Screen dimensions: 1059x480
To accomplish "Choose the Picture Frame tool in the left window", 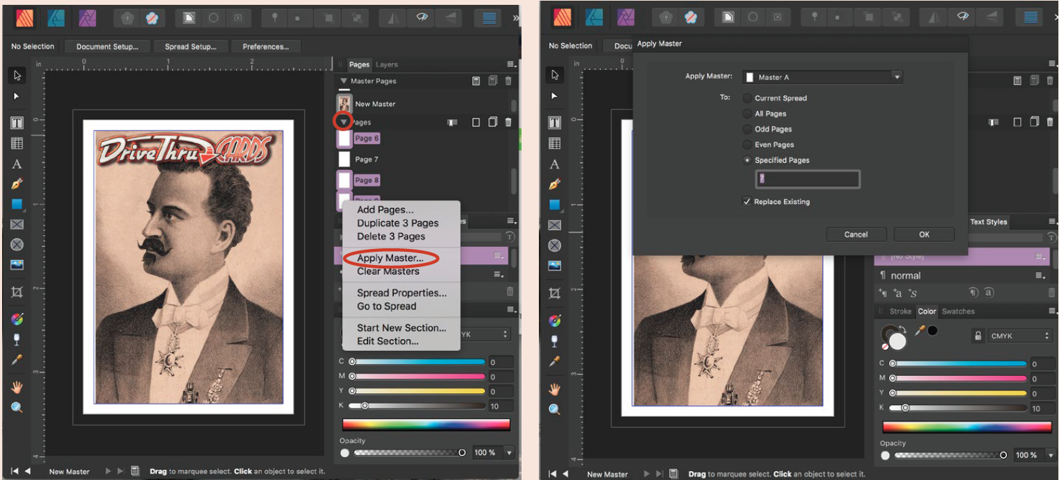I will click(17, 224).
